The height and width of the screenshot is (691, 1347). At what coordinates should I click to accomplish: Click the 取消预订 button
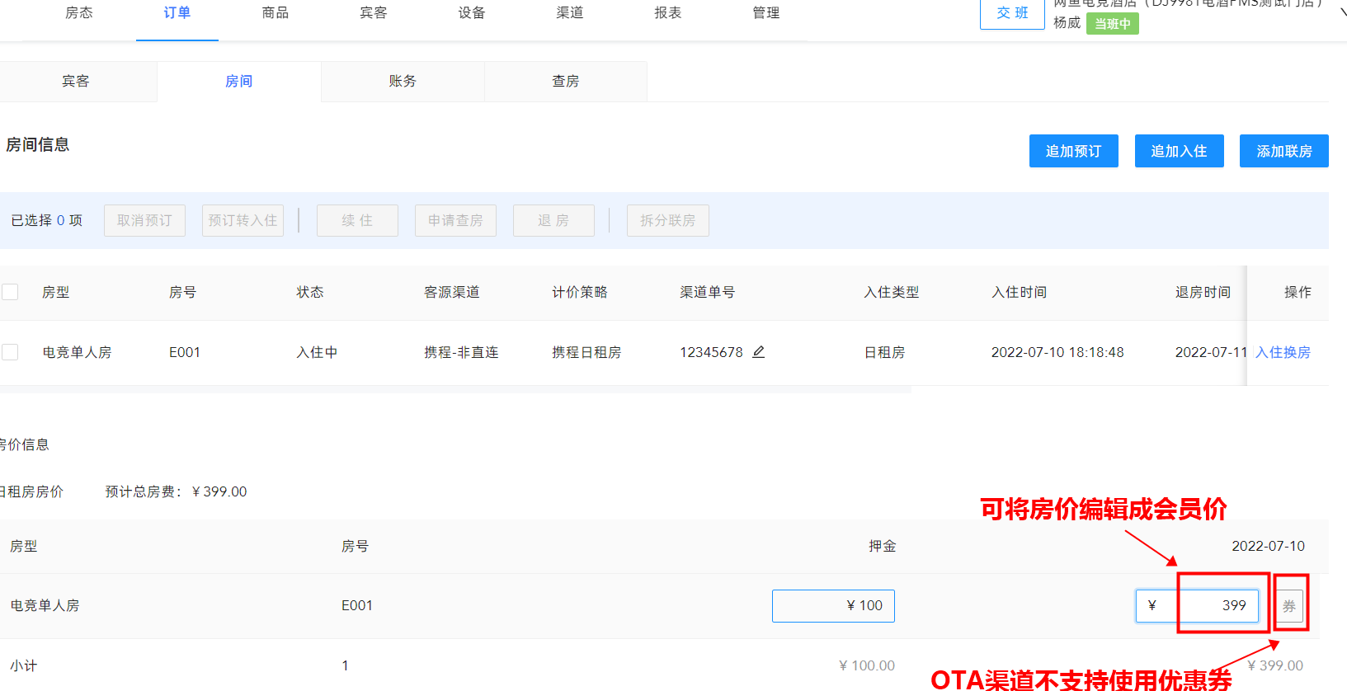144,220
